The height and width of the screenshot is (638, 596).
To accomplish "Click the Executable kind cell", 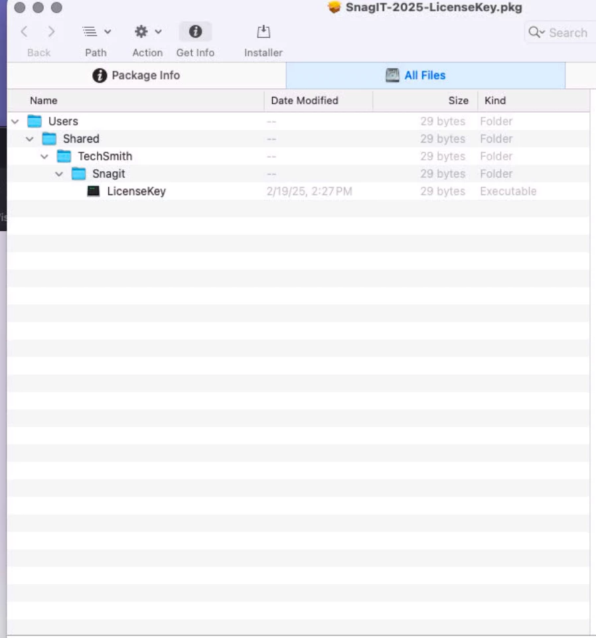I will [x=508, y=191].
